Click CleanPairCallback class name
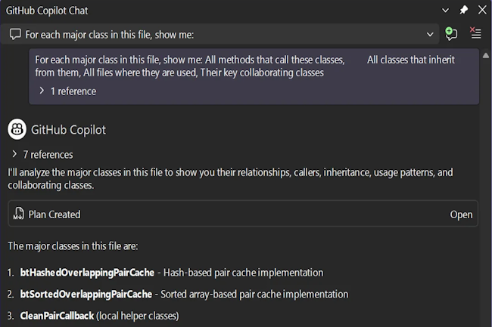492x327 pixels. (x=57, y=315)
